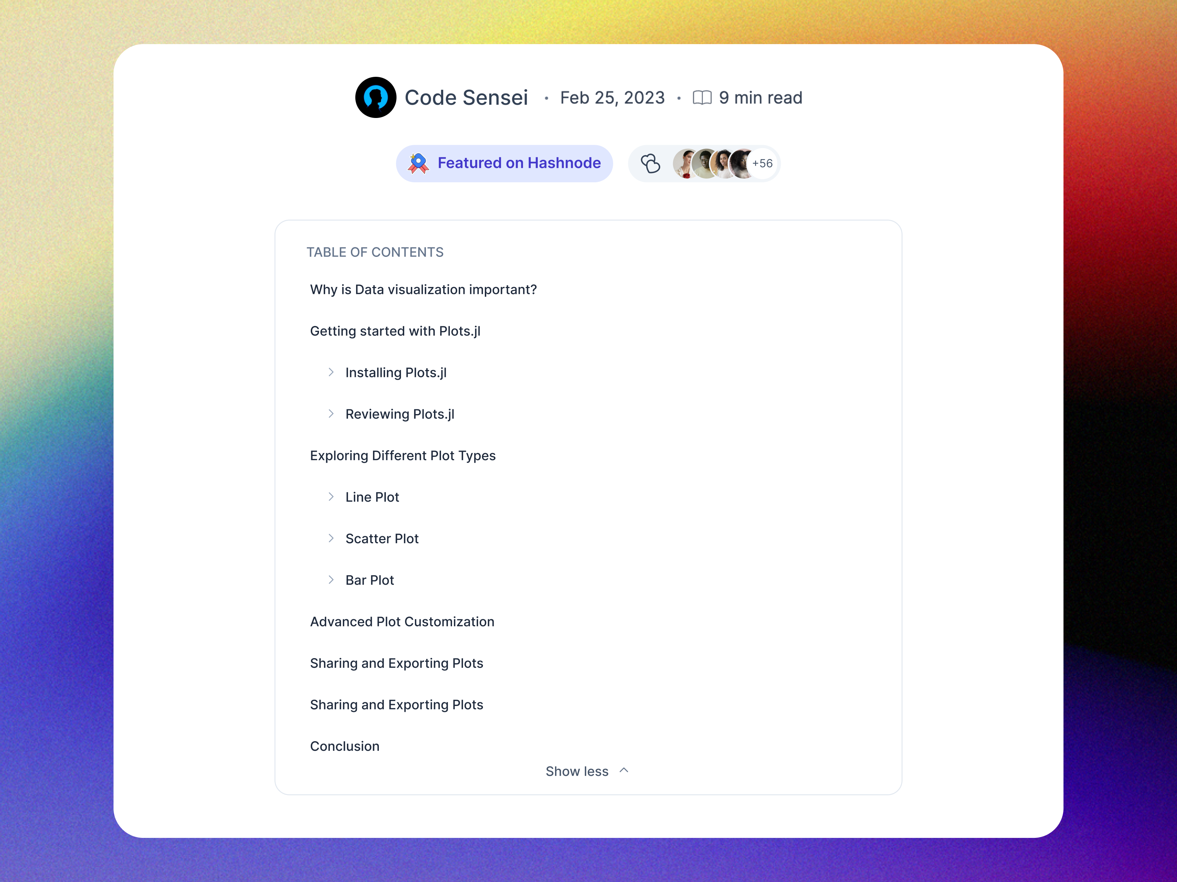Go to the Conclusion section
Viewport: 1177px width, 882px height.
[x=345, y=746]
